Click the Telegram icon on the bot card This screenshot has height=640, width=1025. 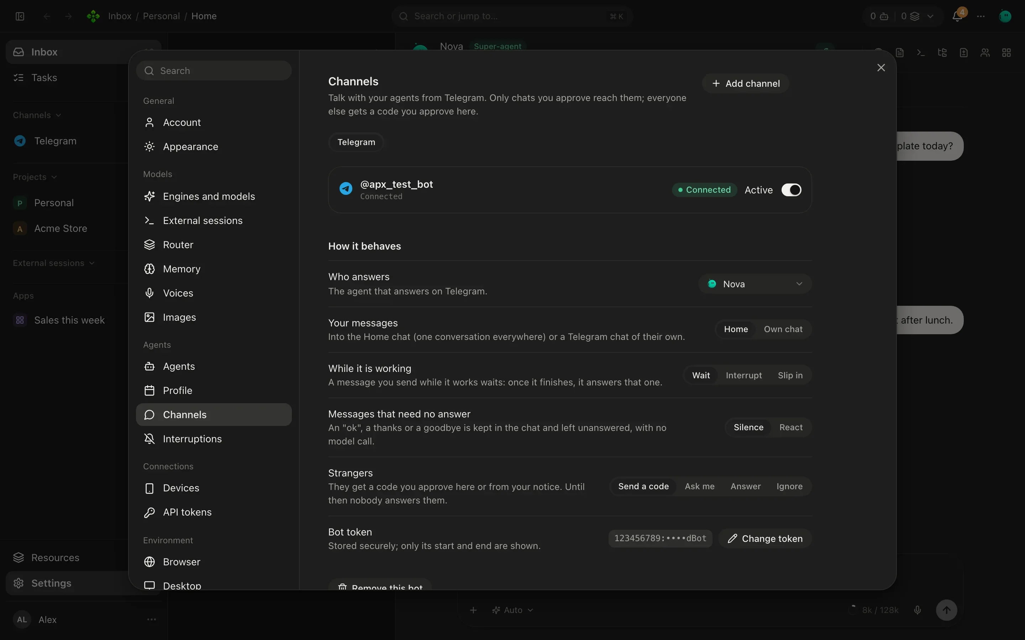[x=346, y=189]
